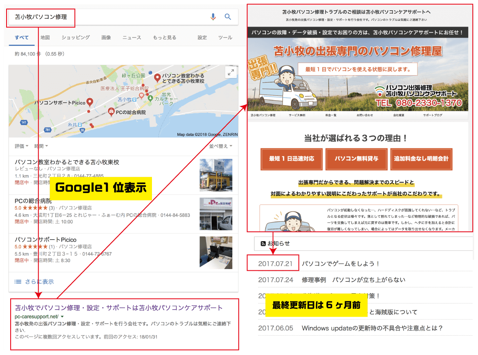Open the 設定 settings menu
The height and width of the screenshot is (355, 478).
[202, 38]
